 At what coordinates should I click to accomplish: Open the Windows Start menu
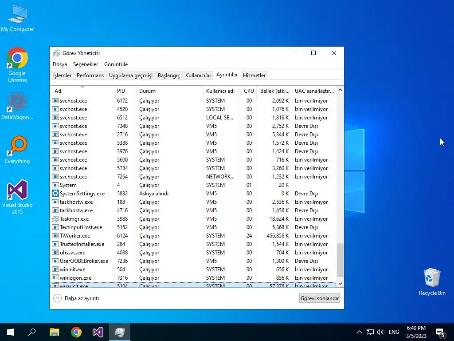(11, 332)
